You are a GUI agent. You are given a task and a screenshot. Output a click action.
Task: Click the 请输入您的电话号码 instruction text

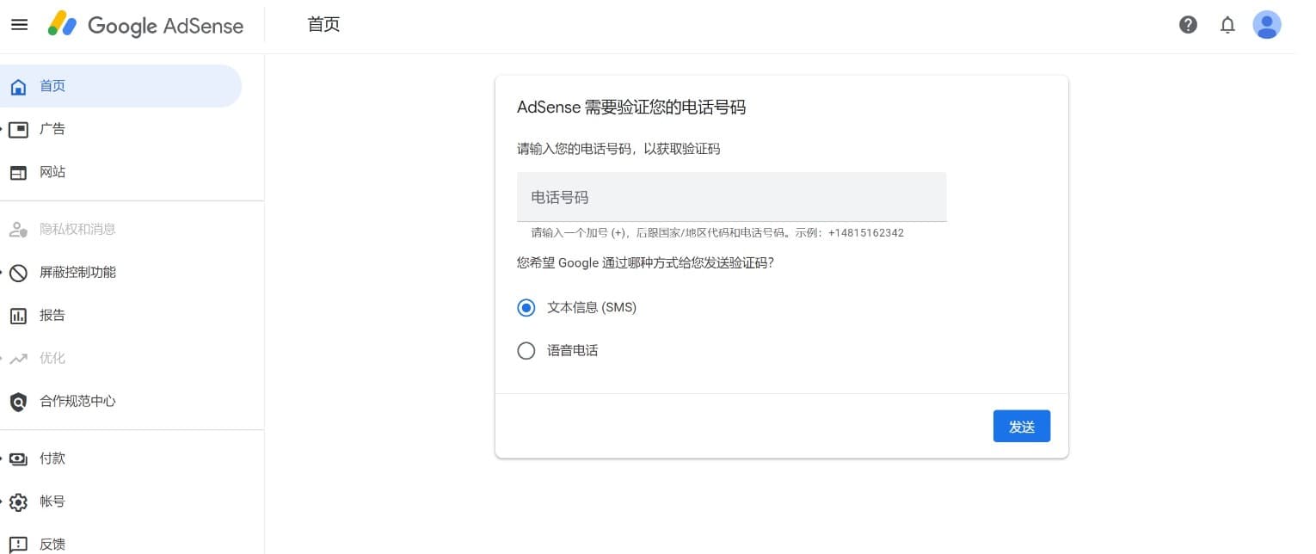618,149
